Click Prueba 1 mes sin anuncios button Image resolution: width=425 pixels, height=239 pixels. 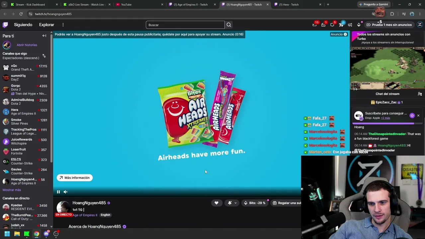pos(389,25)
